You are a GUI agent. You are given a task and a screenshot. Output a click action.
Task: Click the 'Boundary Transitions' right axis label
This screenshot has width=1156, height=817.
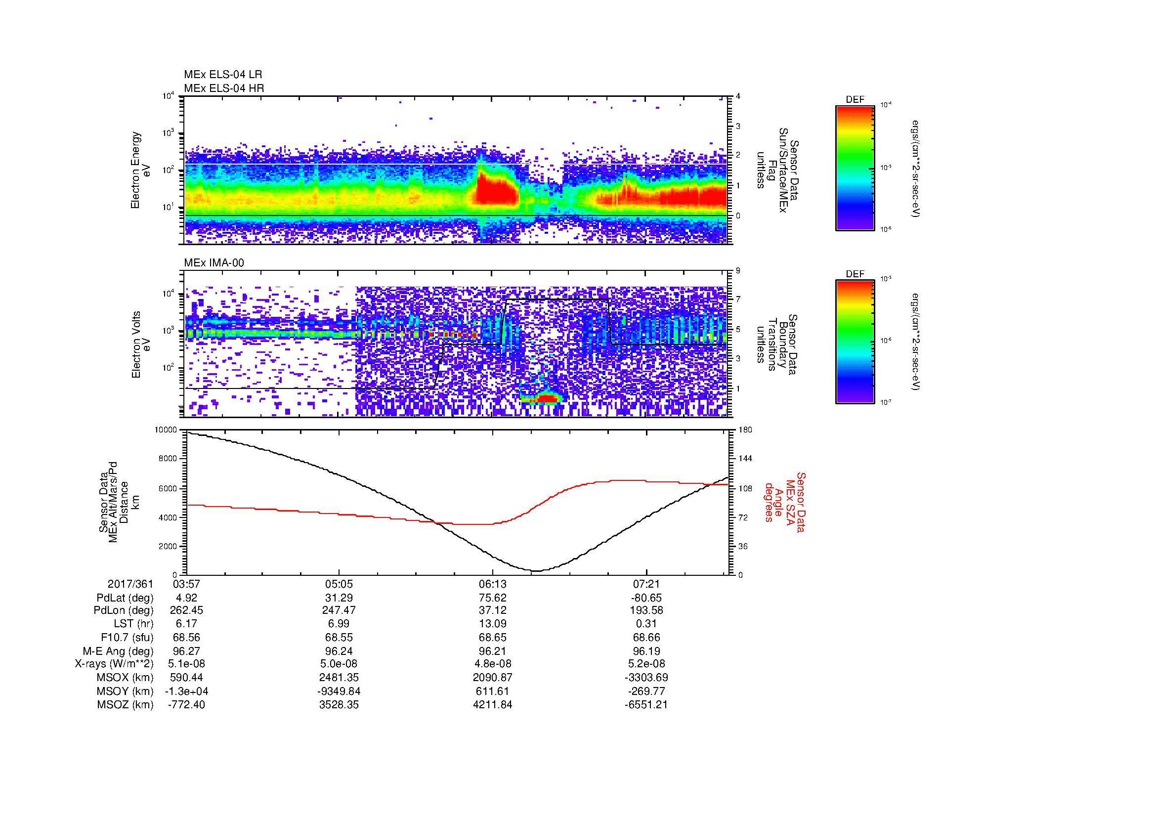pyautogui.click(x=778, y=345)
